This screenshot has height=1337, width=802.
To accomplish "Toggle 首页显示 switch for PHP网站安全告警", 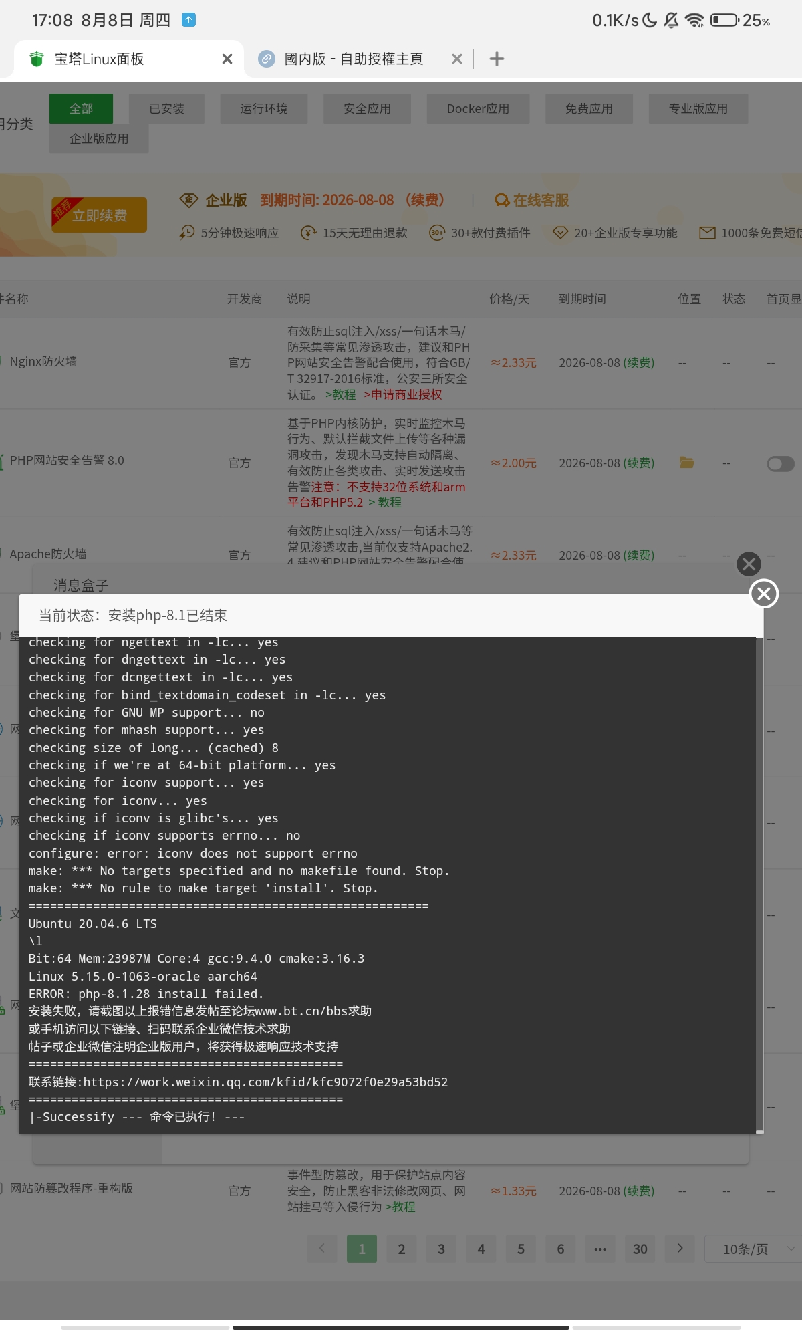I will 781,463.
